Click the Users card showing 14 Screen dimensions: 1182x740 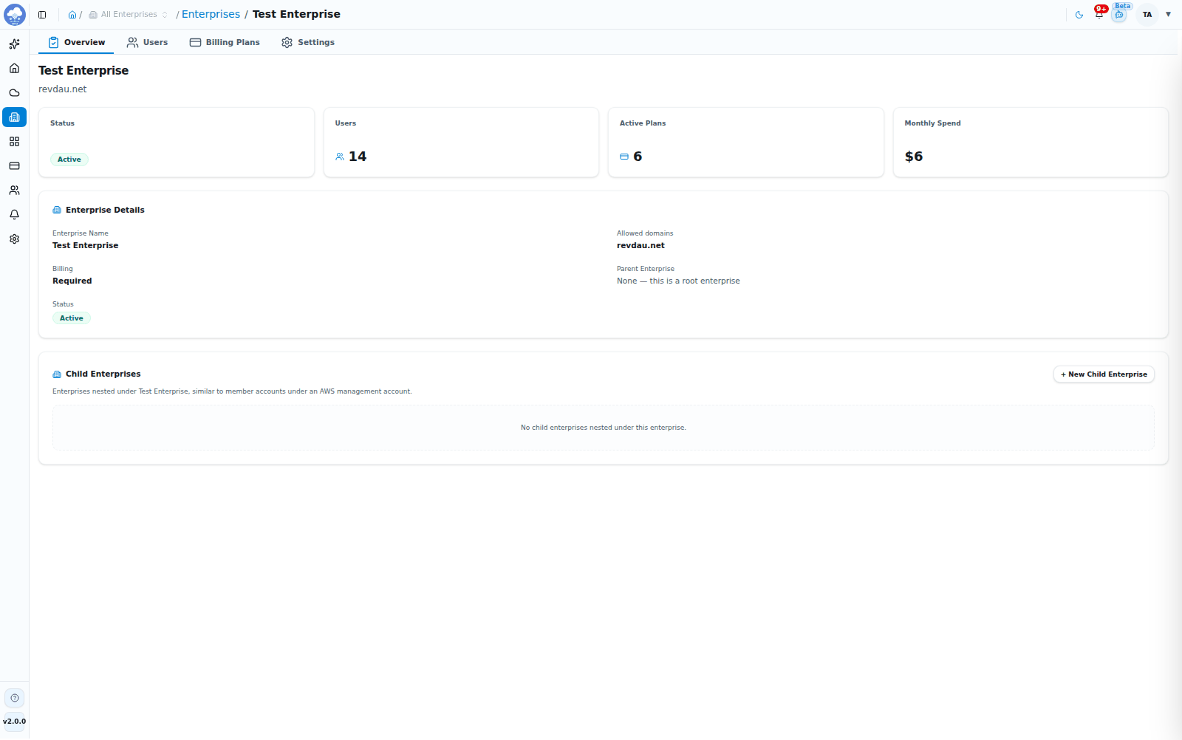pyautogui.click(x=461, y=143)
